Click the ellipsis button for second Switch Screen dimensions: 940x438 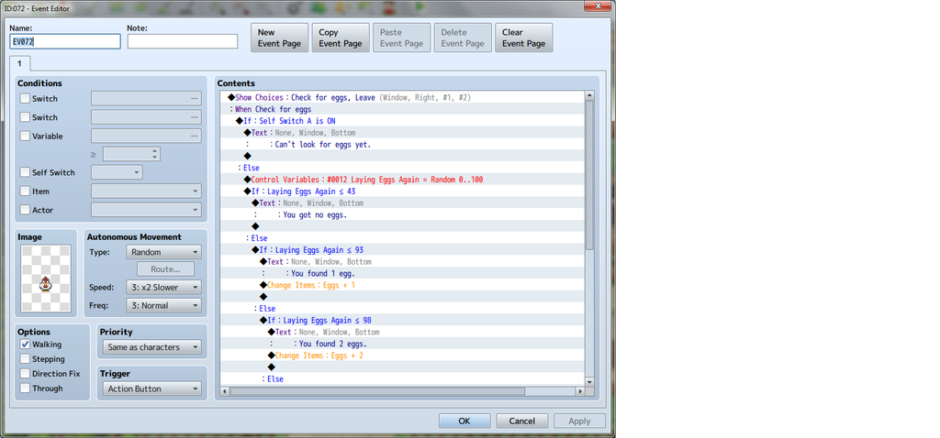click(194, 117)
